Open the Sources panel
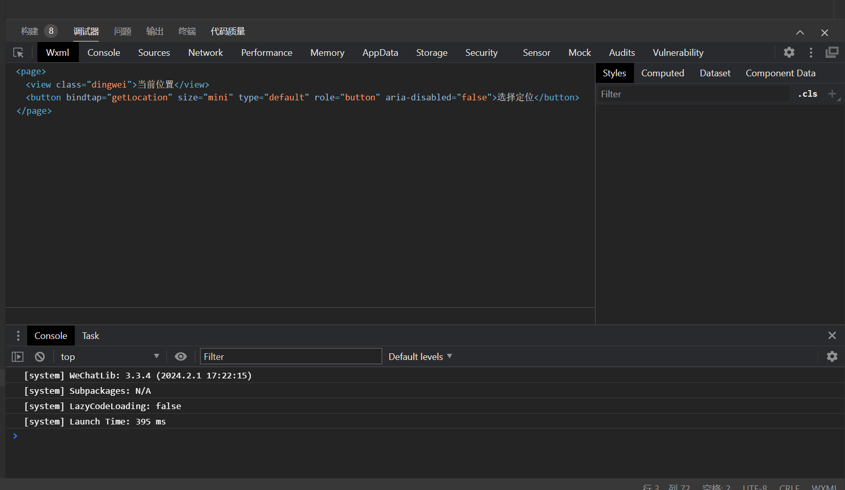 [154, 52]
